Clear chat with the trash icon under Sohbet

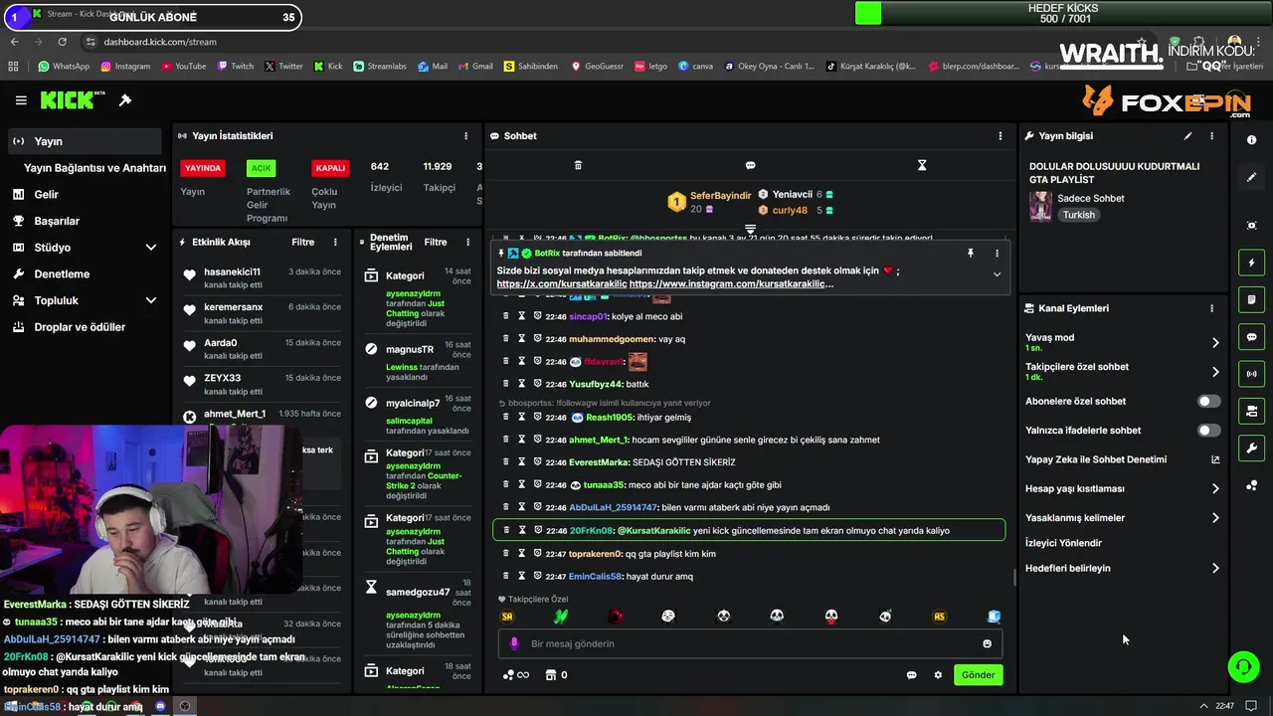[578, 165]
